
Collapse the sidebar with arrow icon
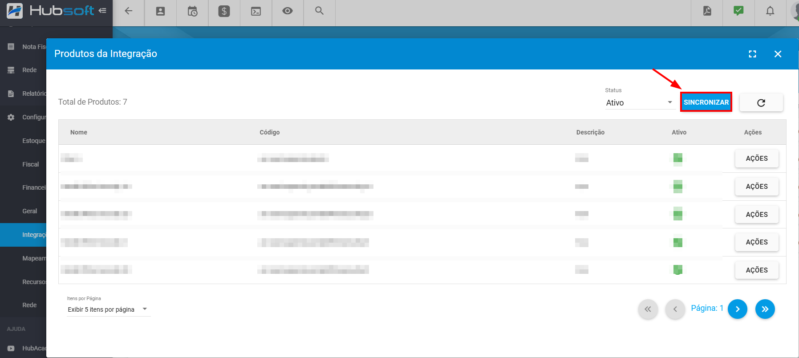pyautogui.click(x=103, y=11)
